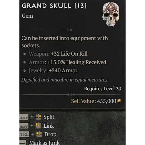Click the Jewelry bullet diamond marker
145x145 pixels.
(x=24, y=71)
